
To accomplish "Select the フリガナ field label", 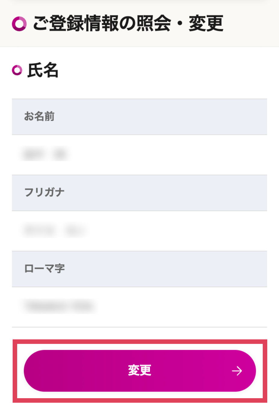I will 44,192.
